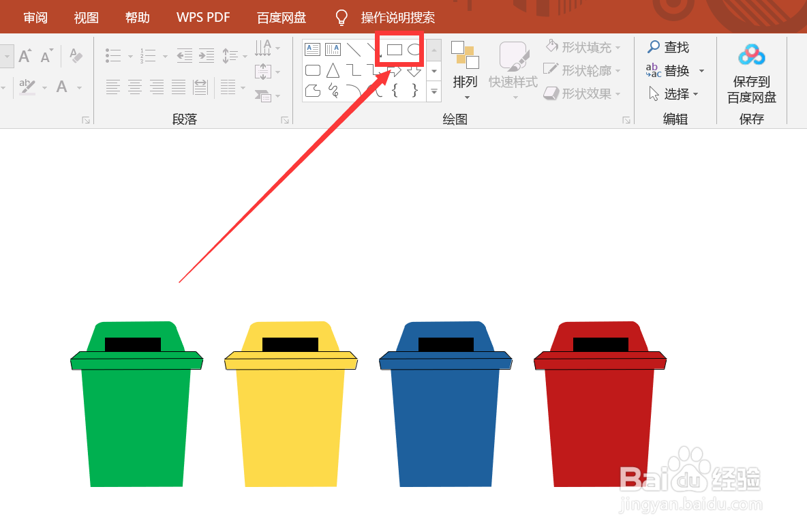Expand the full shapes gallery
This screenshot has width=807, height=532.
(x=434, y=91)
